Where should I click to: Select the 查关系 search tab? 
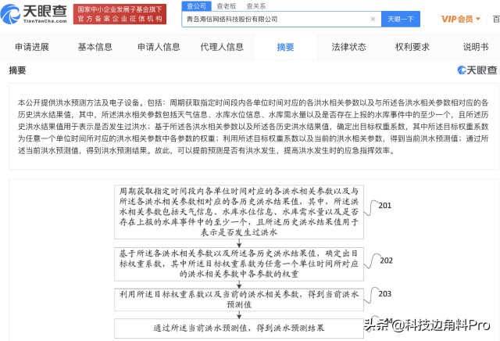click(255, 5)
